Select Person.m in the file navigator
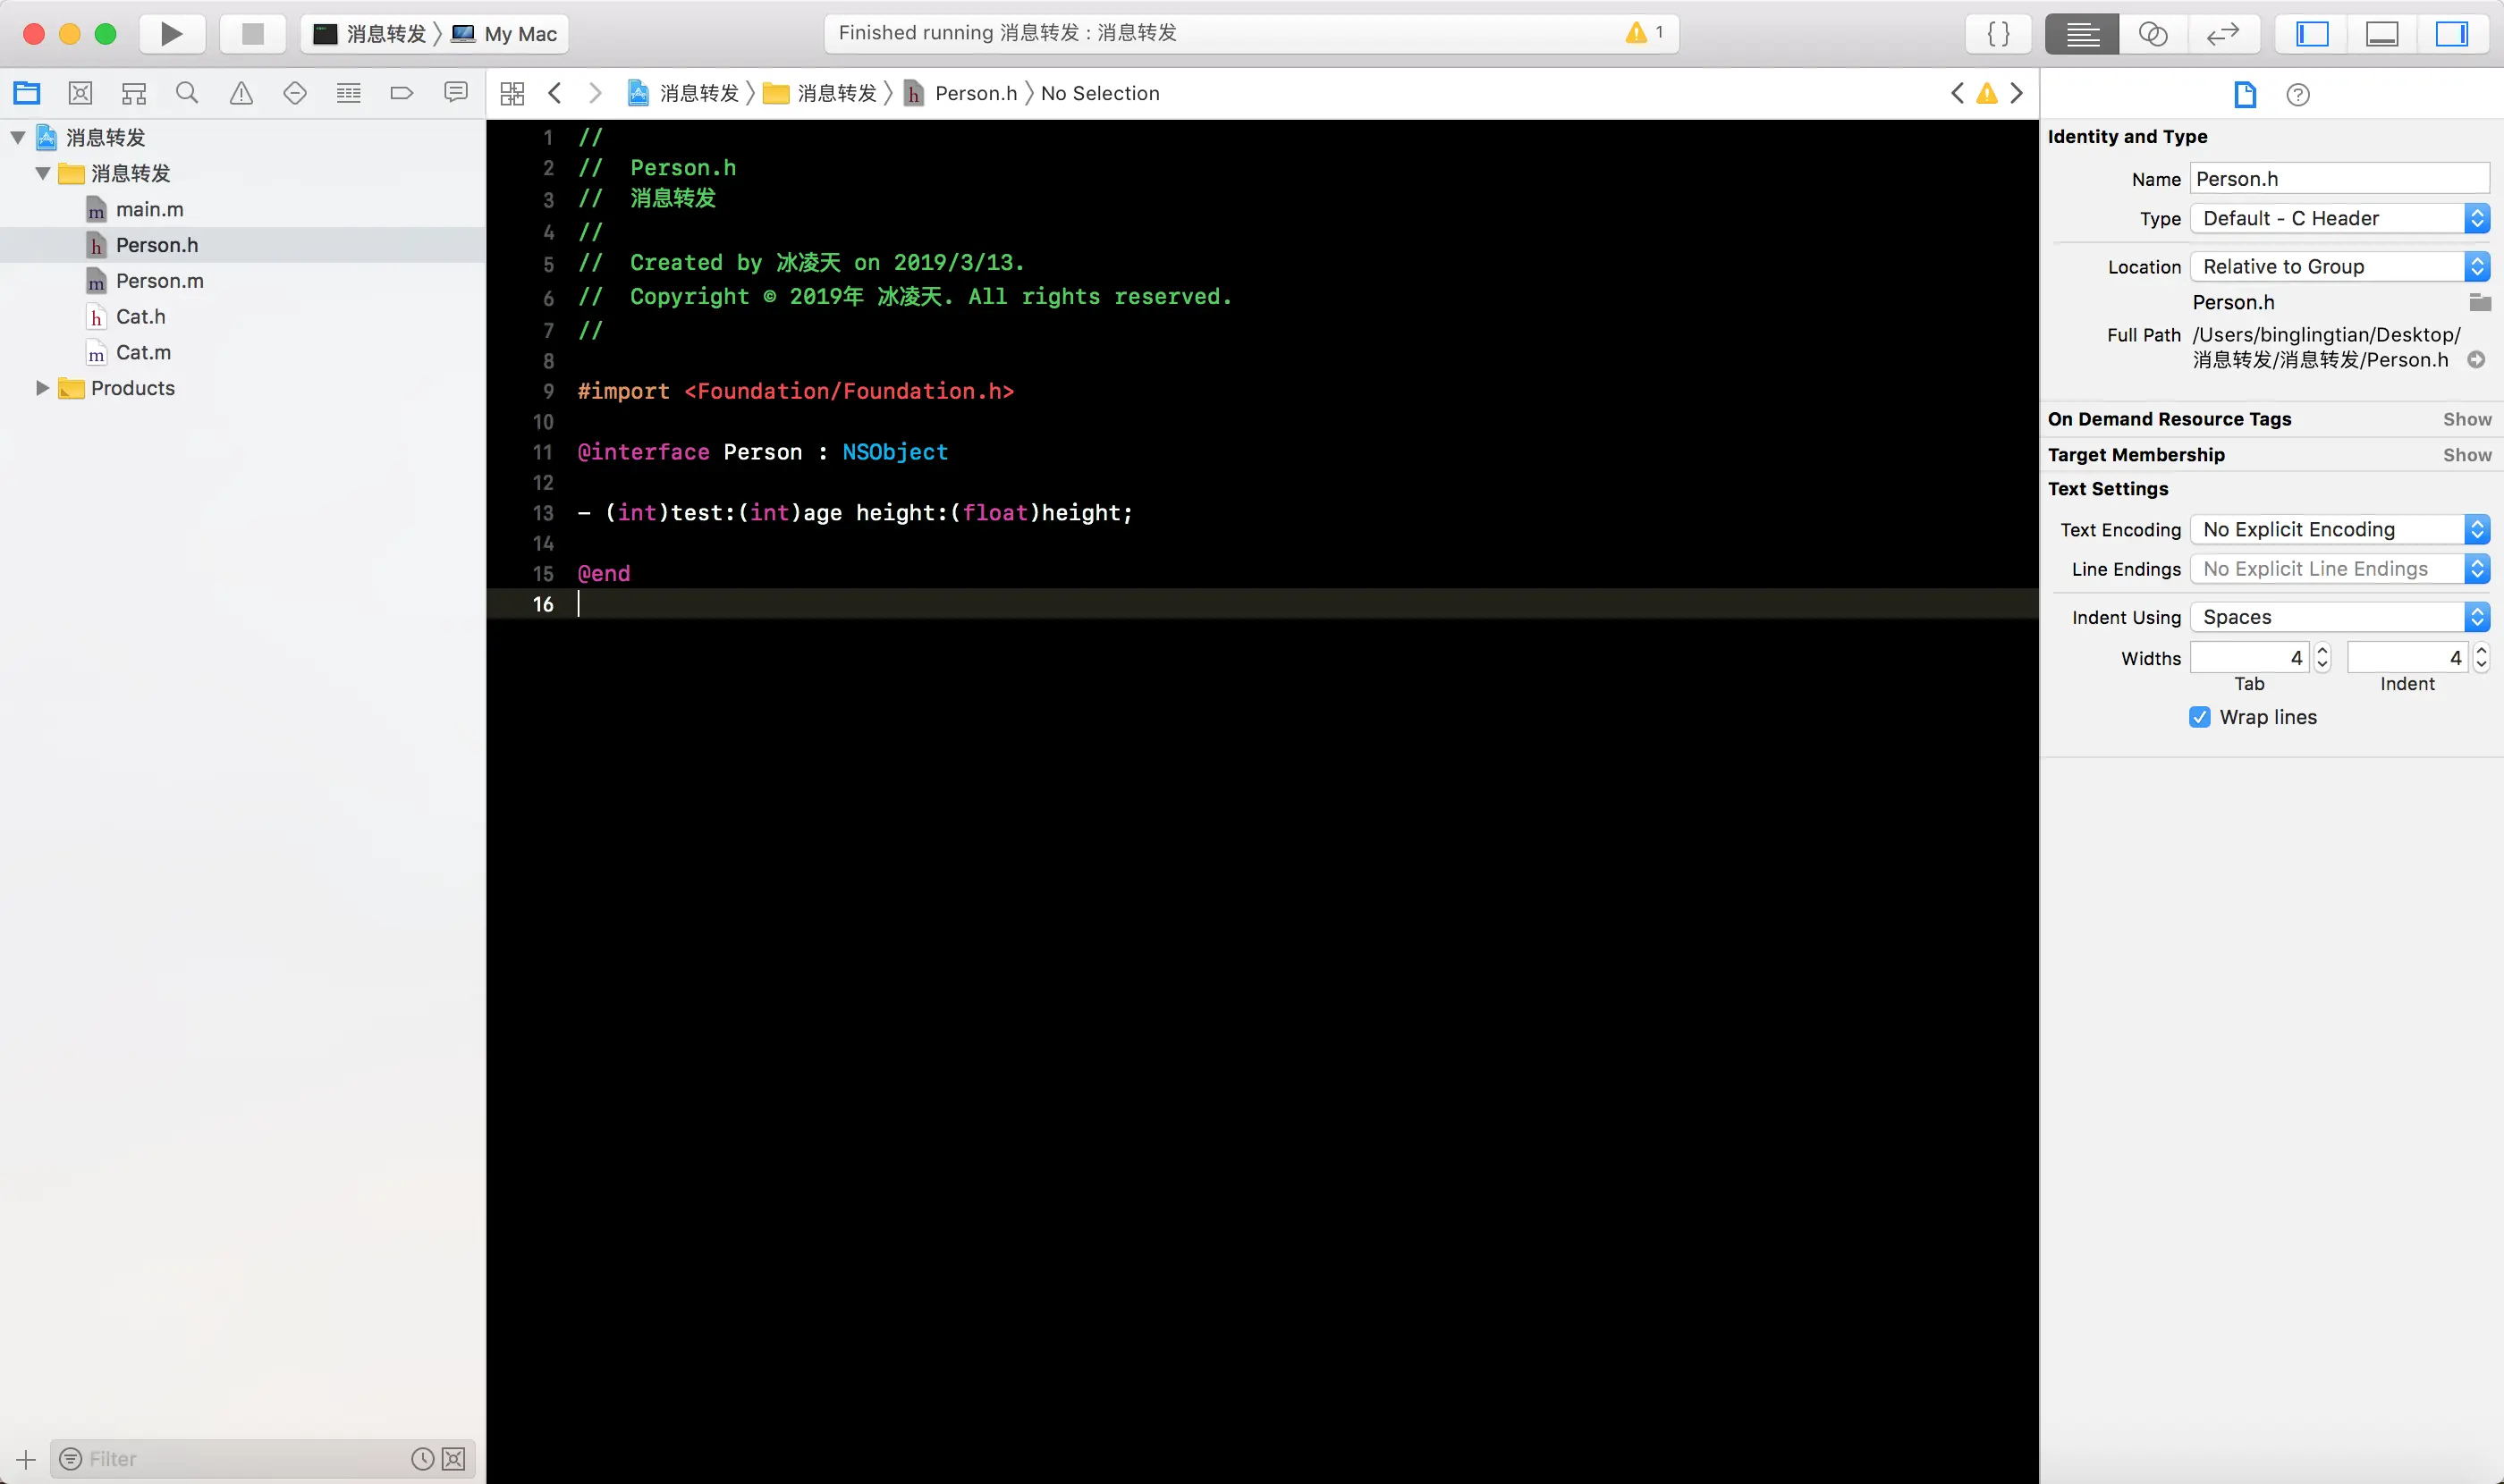 [x=159, y=281]
